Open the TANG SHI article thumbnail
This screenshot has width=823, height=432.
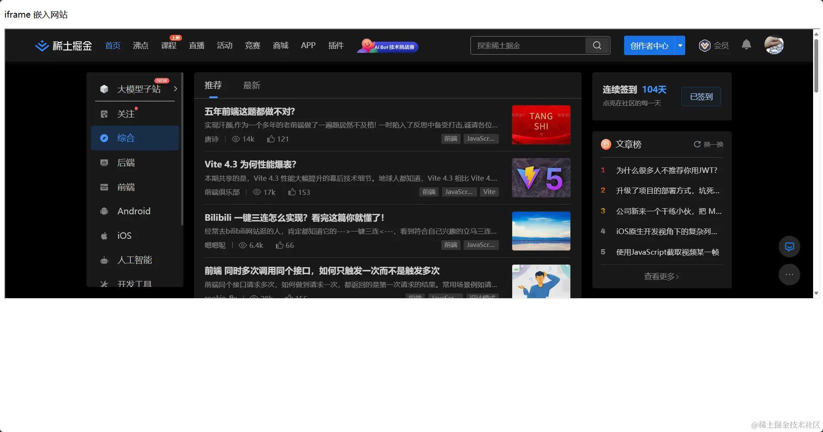(541, 125)
